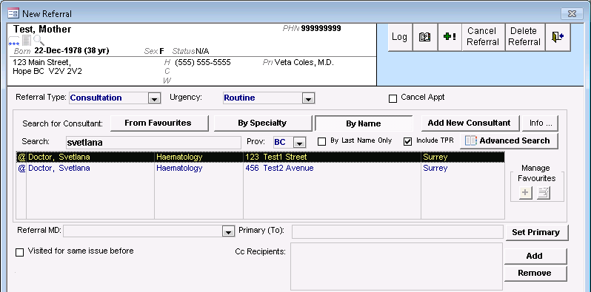Click the exit door icon button
591x292 pixels.
click(x=558, y=37)
